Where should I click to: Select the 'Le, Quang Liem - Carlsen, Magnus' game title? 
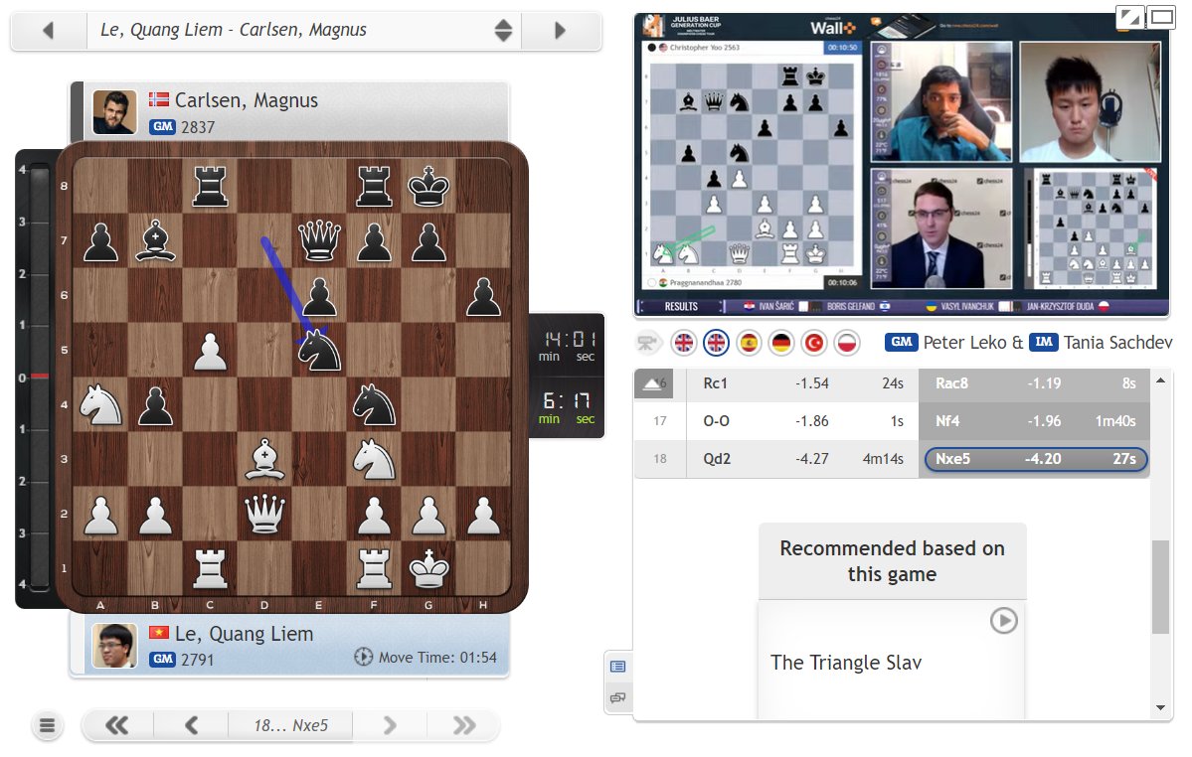click(x=234, y=30)
